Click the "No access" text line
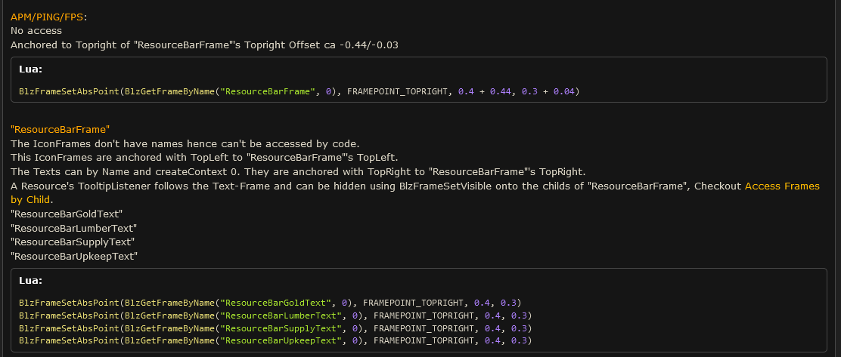Image resolution: width=841 pixels, height=357 pixels. point(36,31)
